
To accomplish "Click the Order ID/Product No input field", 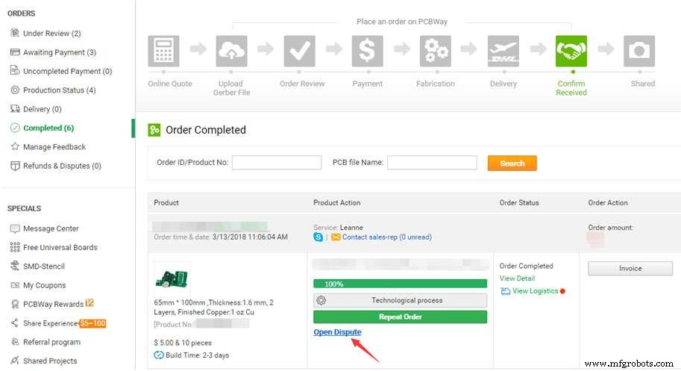I will click(277, 163).
